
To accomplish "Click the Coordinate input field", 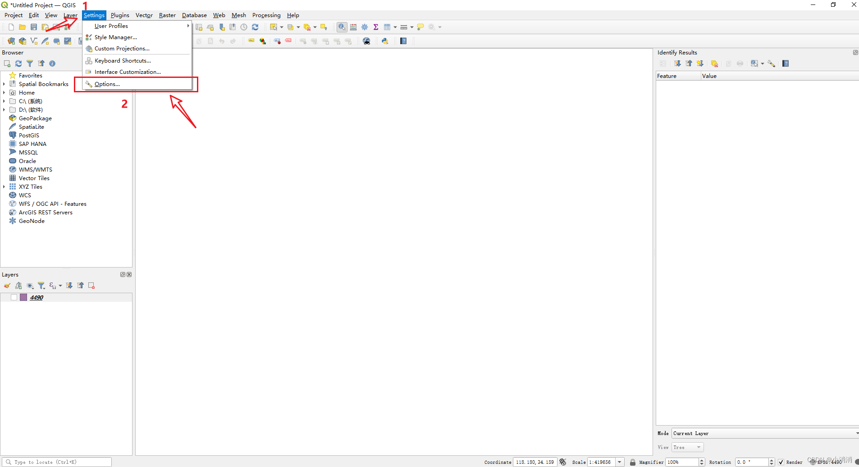I will [x=535, y=462].
